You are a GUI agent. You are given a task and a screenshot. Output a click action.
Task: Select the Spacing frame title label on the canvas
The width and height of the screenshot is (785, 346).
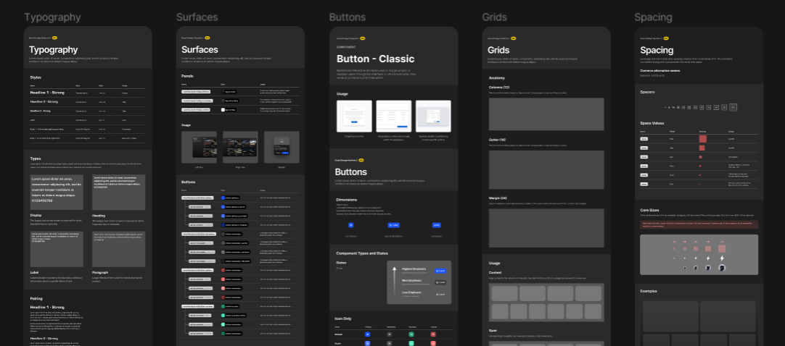coord(653,17)
